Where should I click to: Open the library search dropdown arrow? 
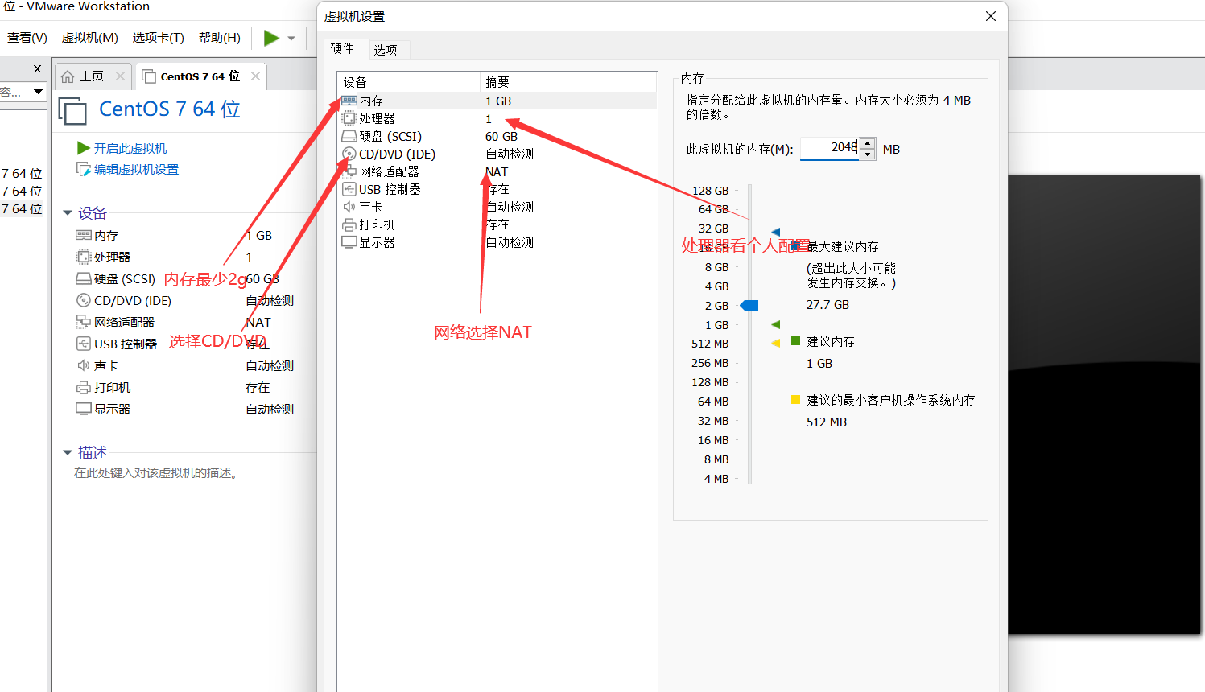coord(38,92)
